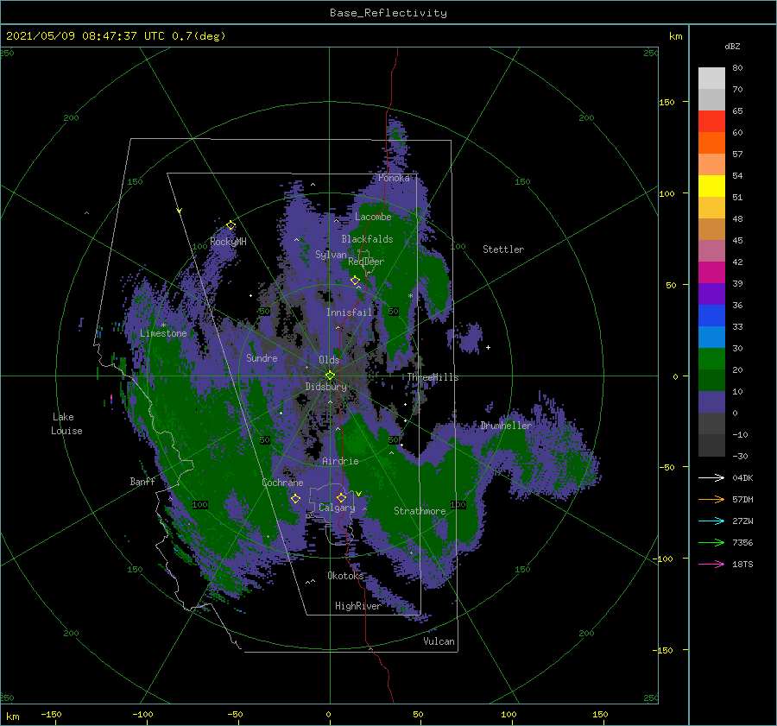Click the ThreeHills label
Viewport: 777px width, 726px height.
pyautogui.click(x=433, y=377)
